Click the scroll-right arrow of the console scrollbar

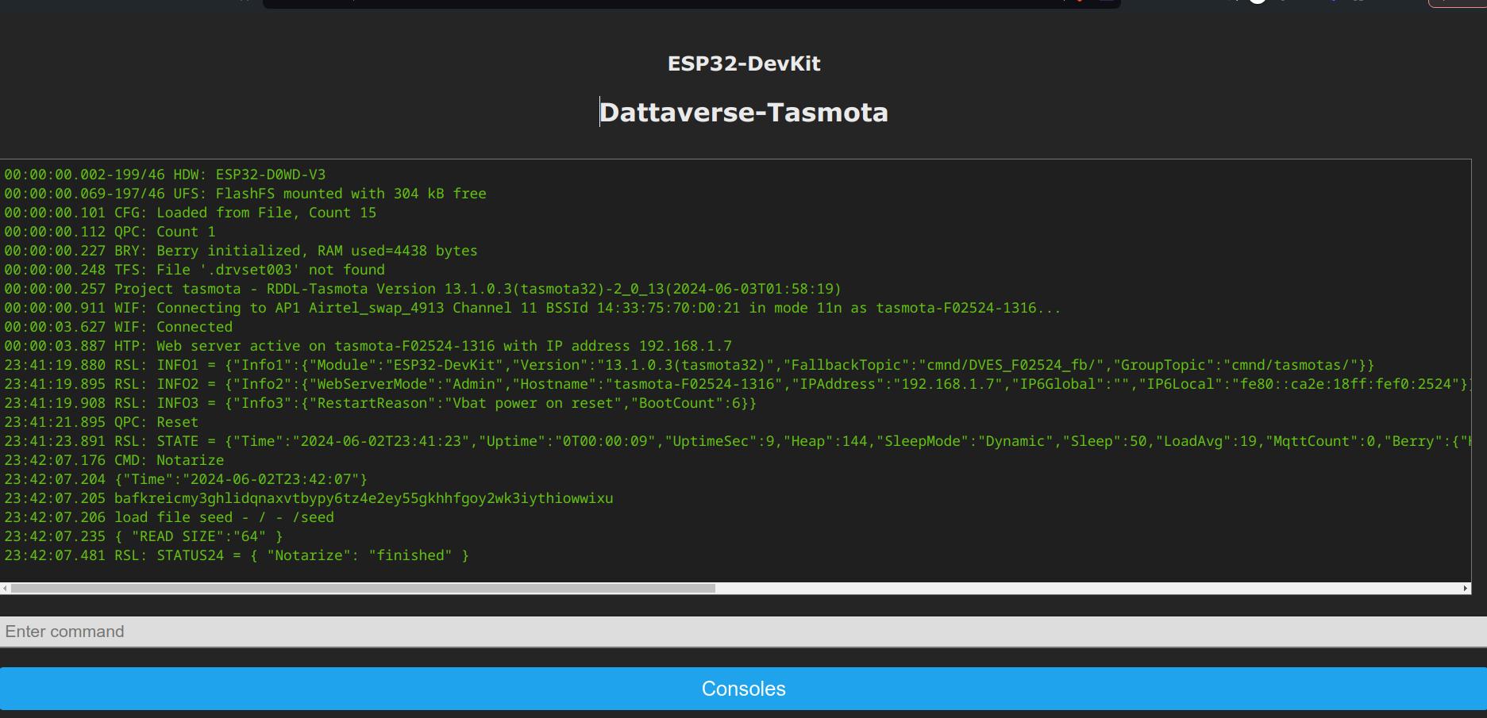pyautogui.click(x=1466, y=588)
